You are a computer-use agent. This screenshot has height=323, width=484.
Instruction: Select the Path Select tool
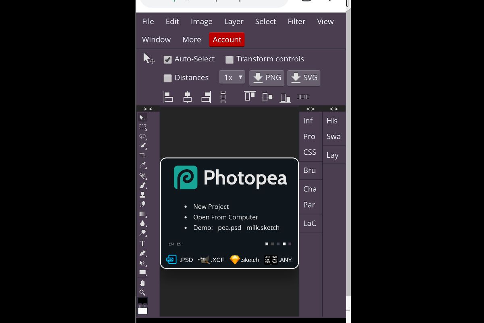pos(142,263)
